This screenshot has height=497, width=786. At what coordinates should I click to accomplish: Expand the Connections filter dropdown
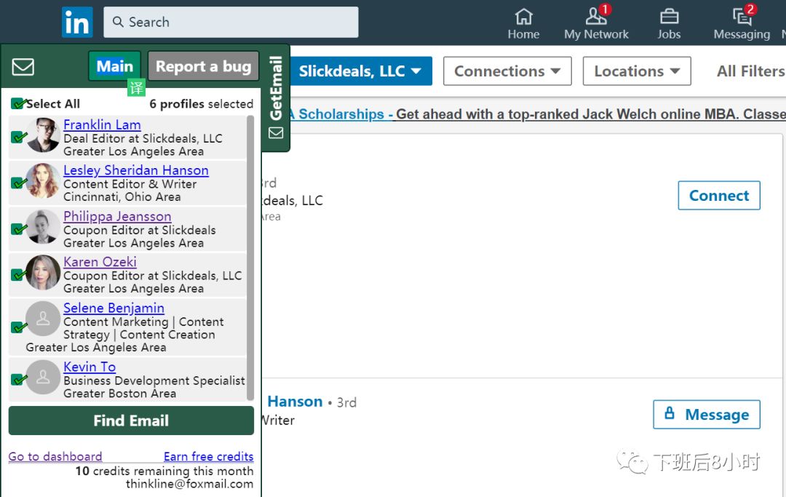coord(507,71)
